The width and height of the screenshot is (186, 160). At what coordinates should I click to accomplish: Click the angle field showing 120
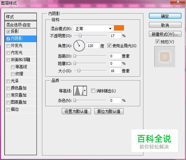93,46
